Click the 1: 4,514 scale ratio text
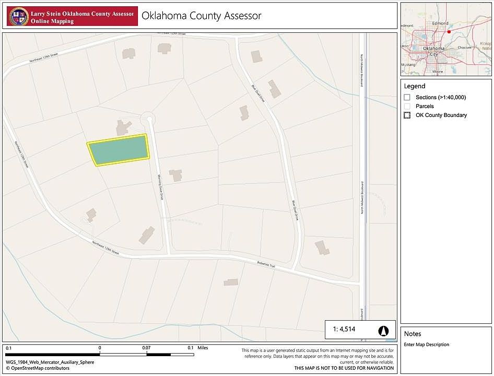This screenshot has width=494, height=376. click(x=344, y=329)
